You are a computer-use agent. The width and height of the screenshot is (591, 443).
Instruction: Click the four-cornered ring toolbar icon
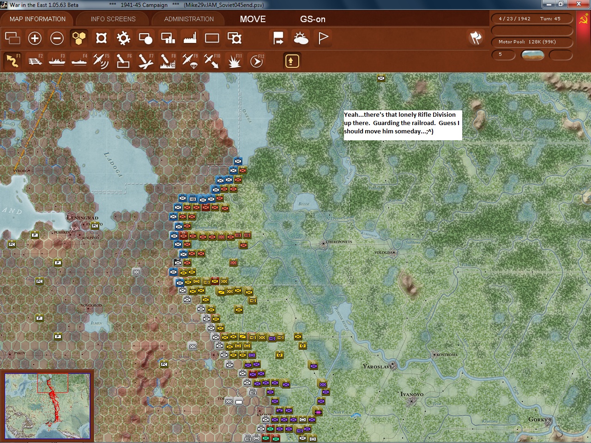coord(101,38)
